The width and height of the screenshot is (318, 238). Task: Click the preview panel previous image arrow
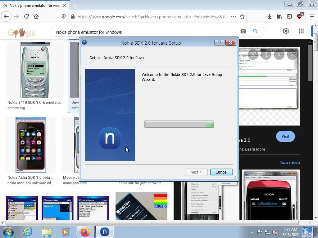click(279, 54)
